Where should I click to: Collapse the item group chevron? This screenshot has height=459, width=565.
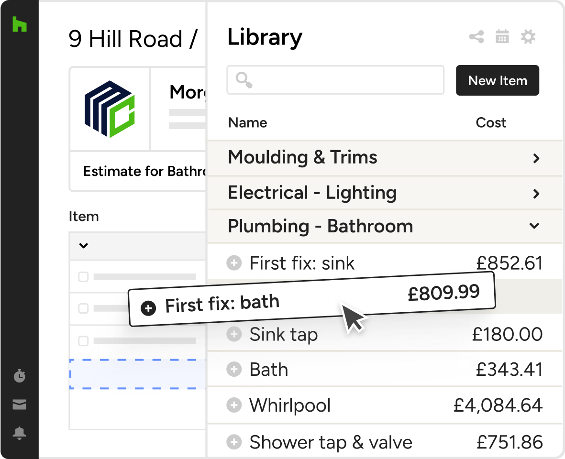click(x=84, y=246)
